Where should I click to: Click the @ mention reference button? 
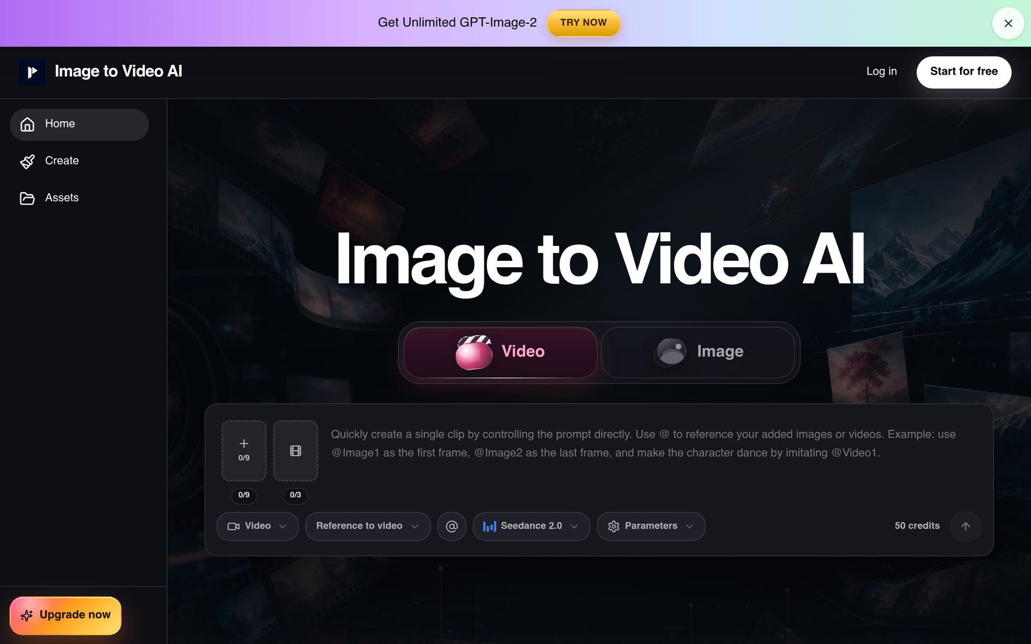coord(452,526)
